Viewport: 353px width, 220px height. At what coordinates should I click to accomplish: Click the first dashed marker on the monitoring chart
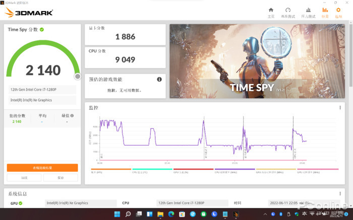pyautogui.click(x=204, y=138)
